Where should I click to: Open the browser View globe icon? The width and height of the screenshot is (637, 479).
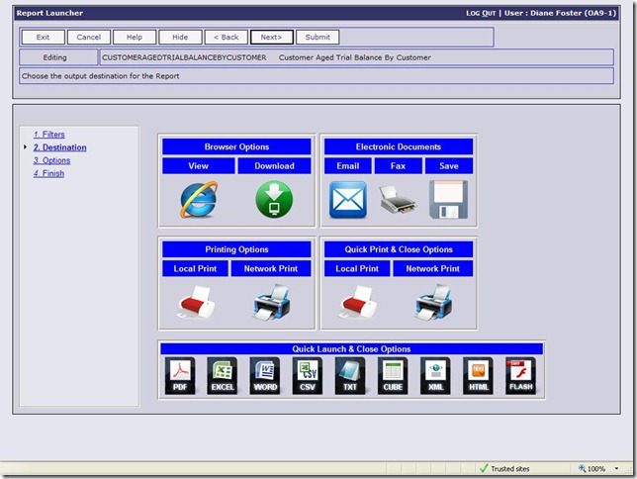coord(199,200)
